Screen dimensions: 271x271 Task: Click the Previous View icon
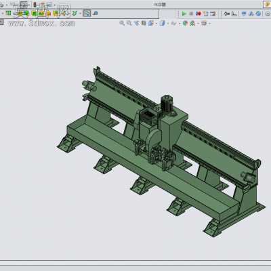136,23
